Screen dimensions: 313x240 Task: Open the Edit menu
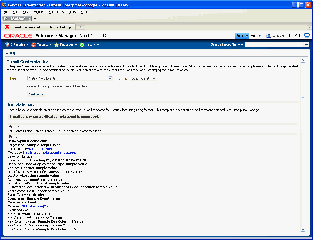tap(15, 12)
